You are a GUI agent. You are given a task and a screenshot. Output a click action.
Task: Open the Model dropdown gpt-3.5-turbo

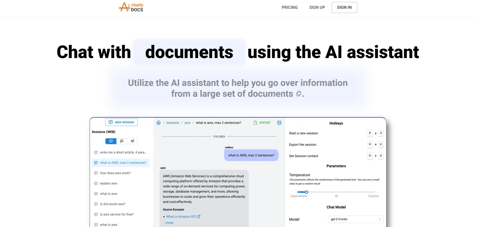coord(356,219)
